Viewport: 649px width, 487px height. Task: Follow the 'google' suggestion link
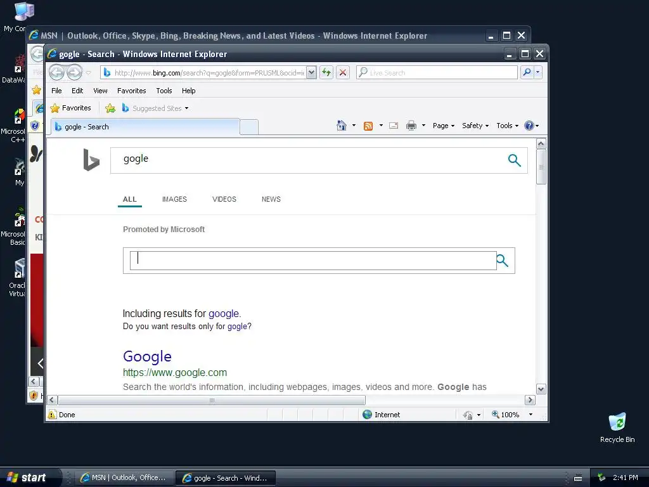(224, 313)
